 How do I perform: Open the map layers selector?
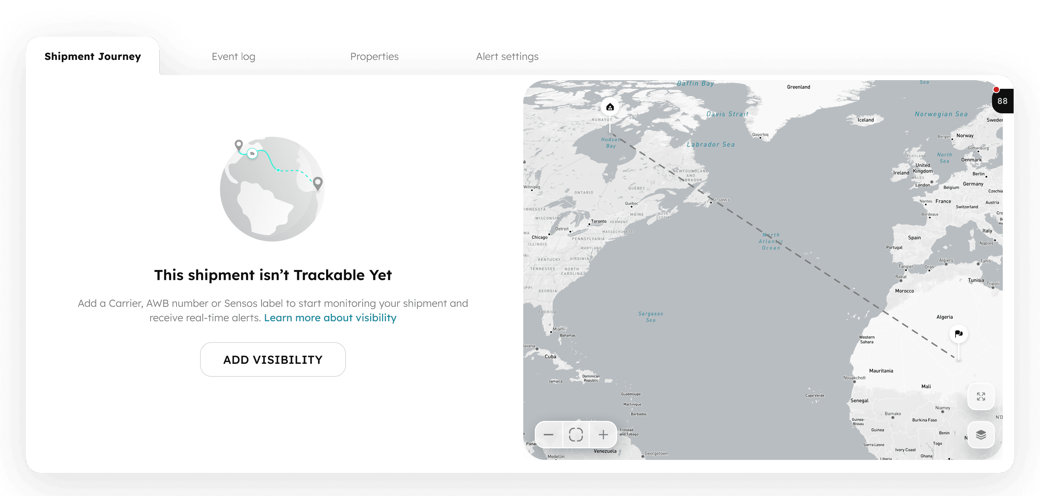click(x=981, y=435)
